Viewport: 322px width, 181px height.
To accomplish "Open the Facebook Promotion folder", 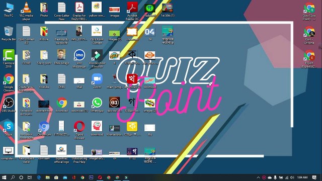I will pos(26,130).
